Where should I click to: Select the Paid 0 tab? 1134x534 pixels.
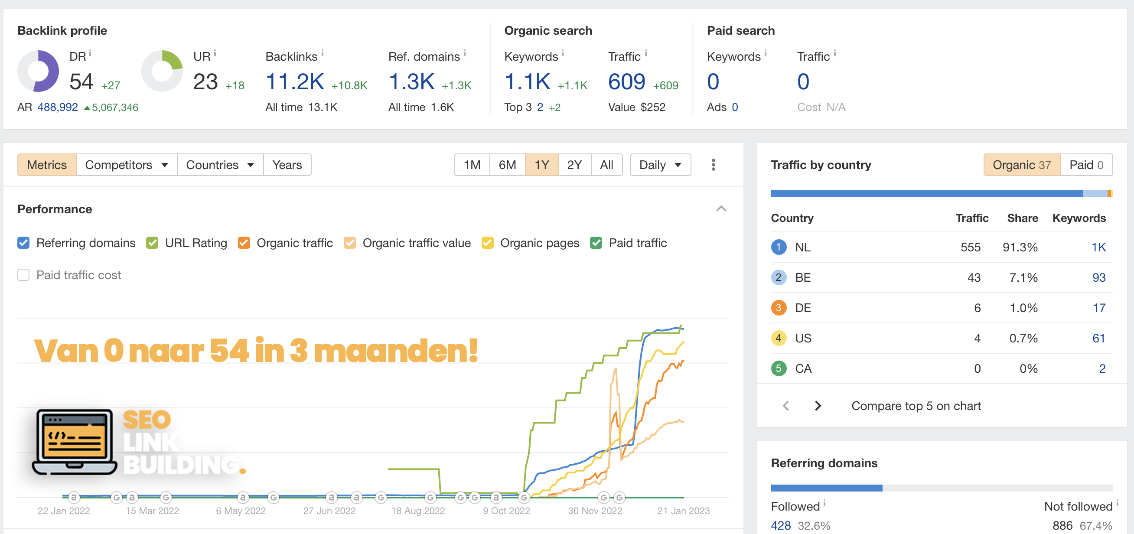1086,165
